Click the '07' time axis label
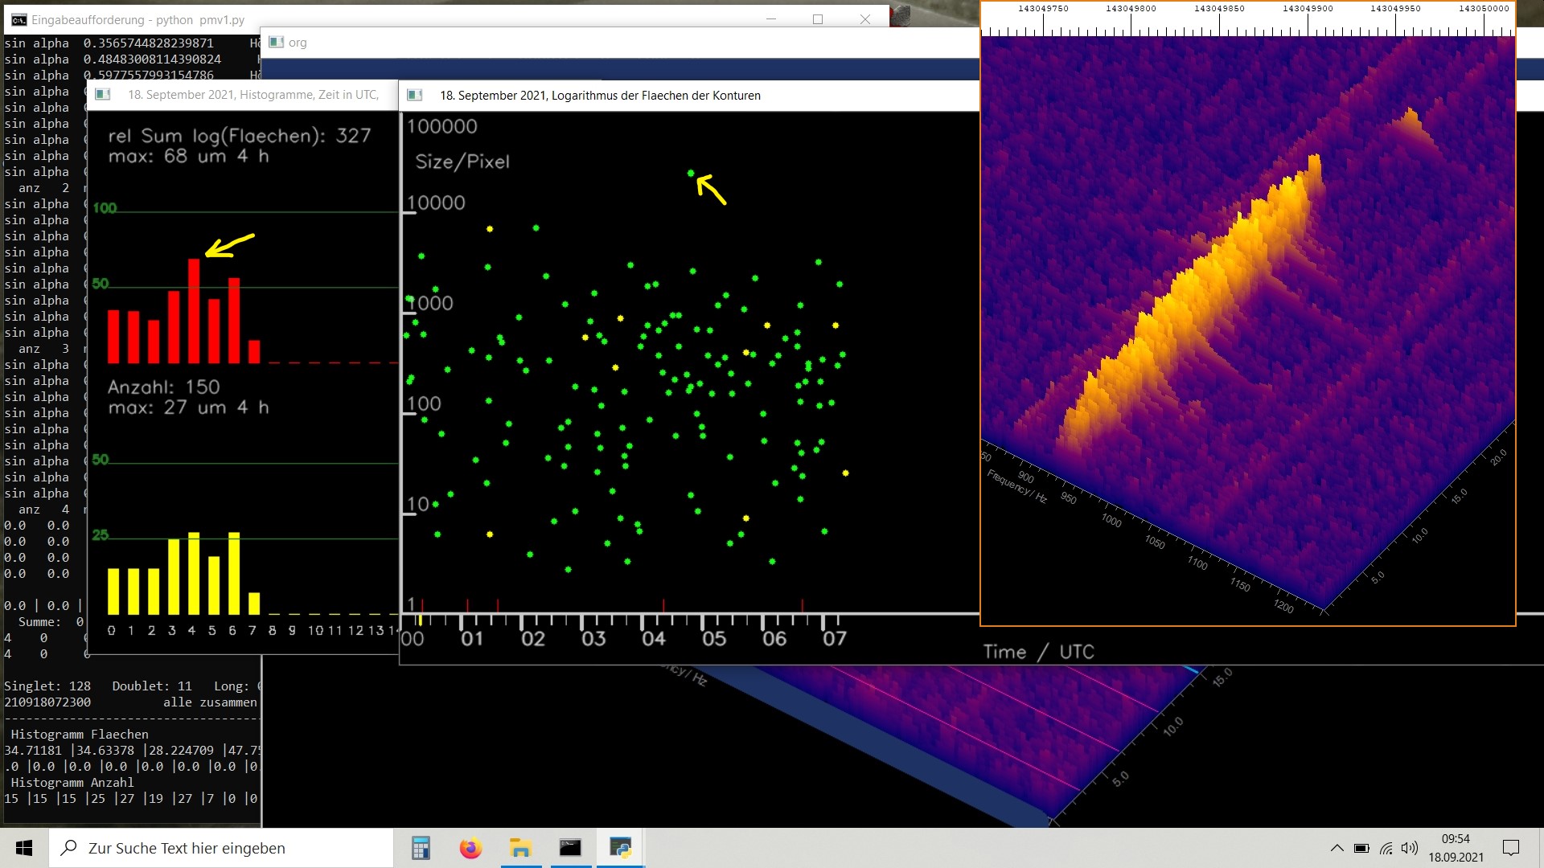The height and width of the screenshot is (868, 1544). point(835,639)
